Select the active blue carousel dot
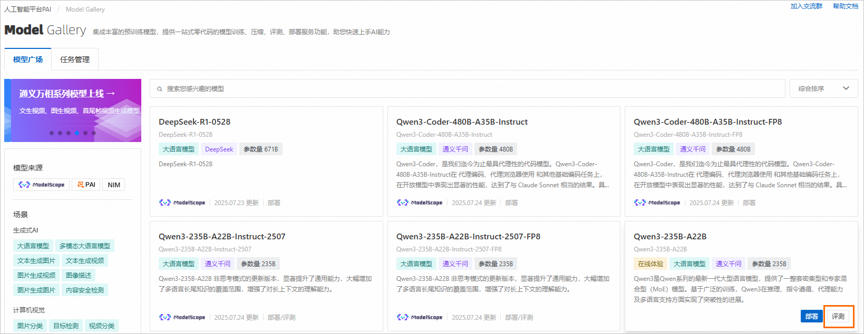Viewport: 864px width, 334px height. click(x=77, y=133)
